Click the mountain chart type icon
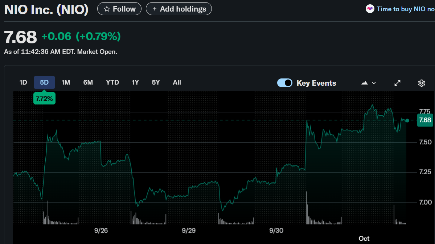 coord(365,83)
